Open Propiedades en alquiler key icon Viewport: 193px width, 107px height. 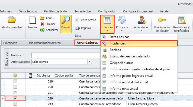(x=162, y=20)
